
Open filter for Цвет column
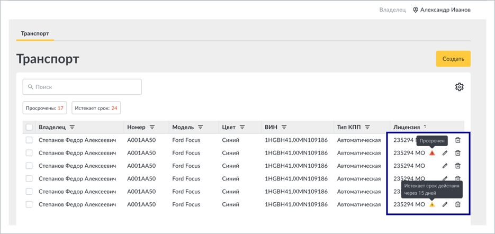[242, 127]
